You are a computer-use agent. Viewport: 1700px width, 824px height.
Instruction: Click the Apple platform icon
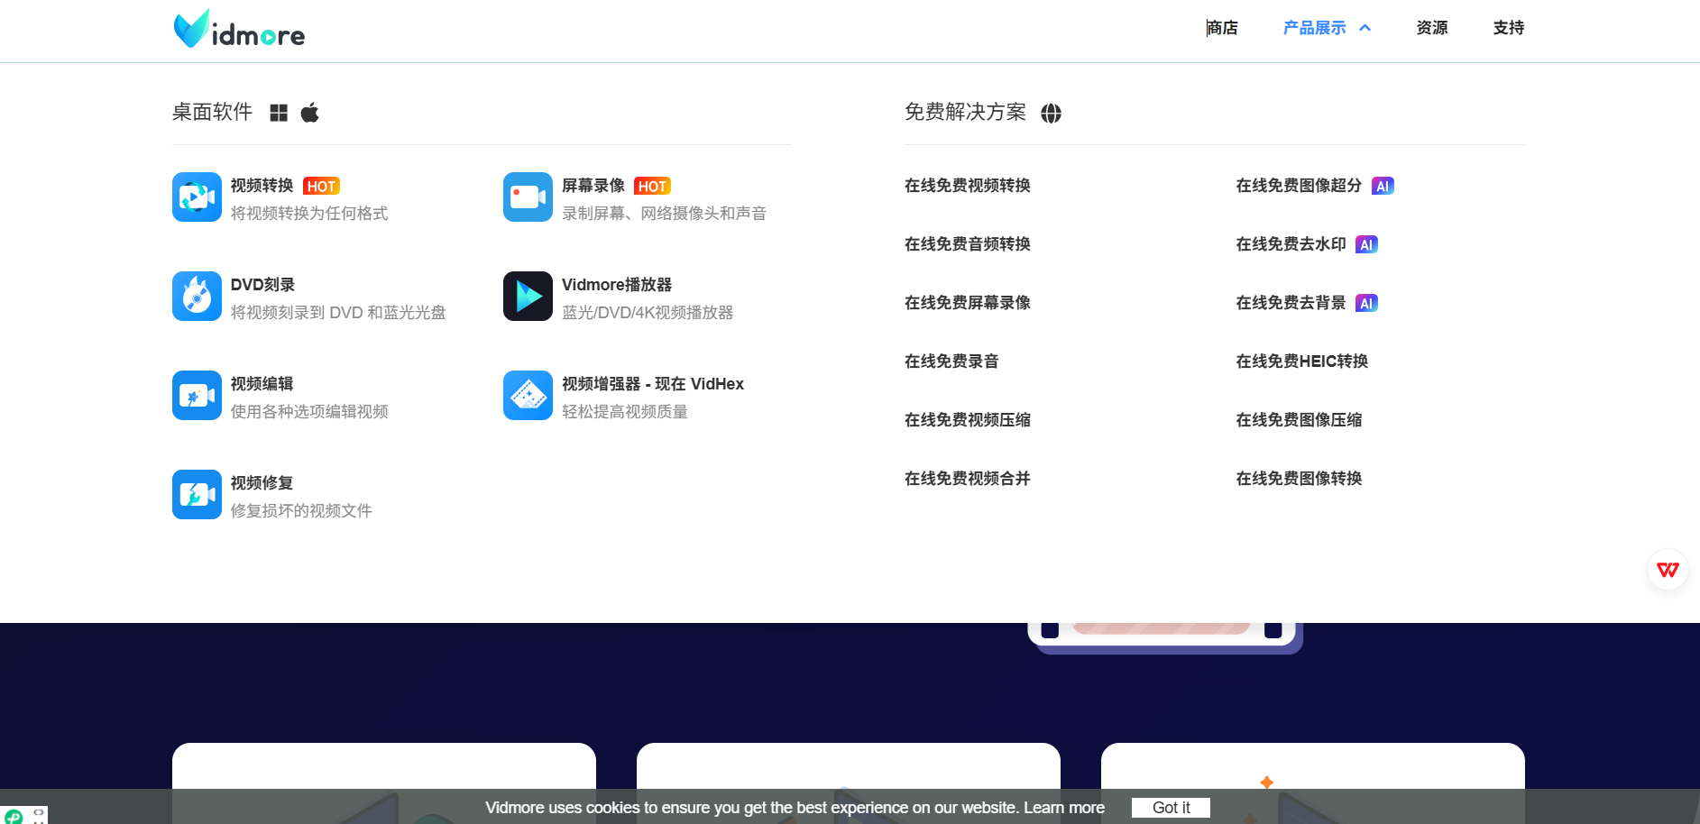pos(309,113)
